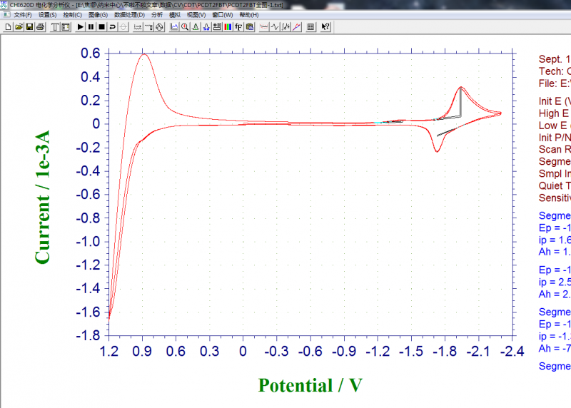Click the reduction peak near -1.95 V

461,87
